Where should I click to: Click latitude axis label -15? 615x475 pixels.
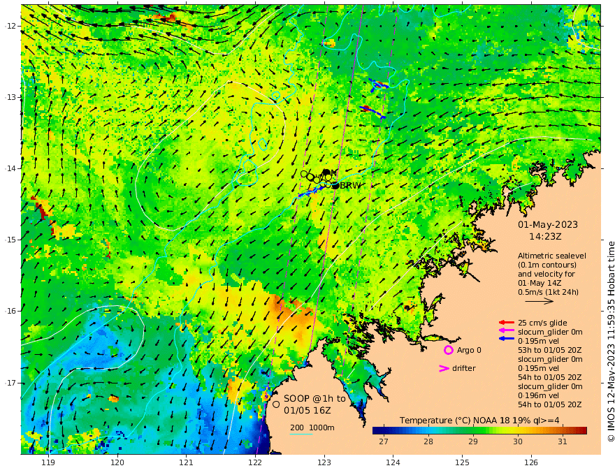tap(10, 240)
